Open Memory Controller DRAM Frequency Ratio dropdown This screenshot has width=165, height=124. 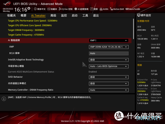(x=109, y=90)
